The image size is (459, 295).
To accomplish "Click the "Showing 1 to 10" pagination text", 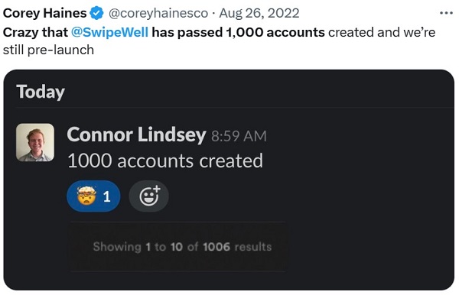I will [x=138, y=247].
